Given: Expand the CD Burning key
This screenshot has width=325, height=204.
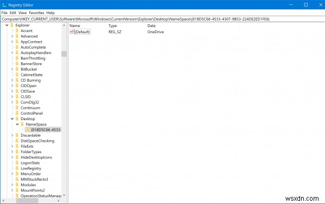Looking at the screenshot, I should click(12, 80).
